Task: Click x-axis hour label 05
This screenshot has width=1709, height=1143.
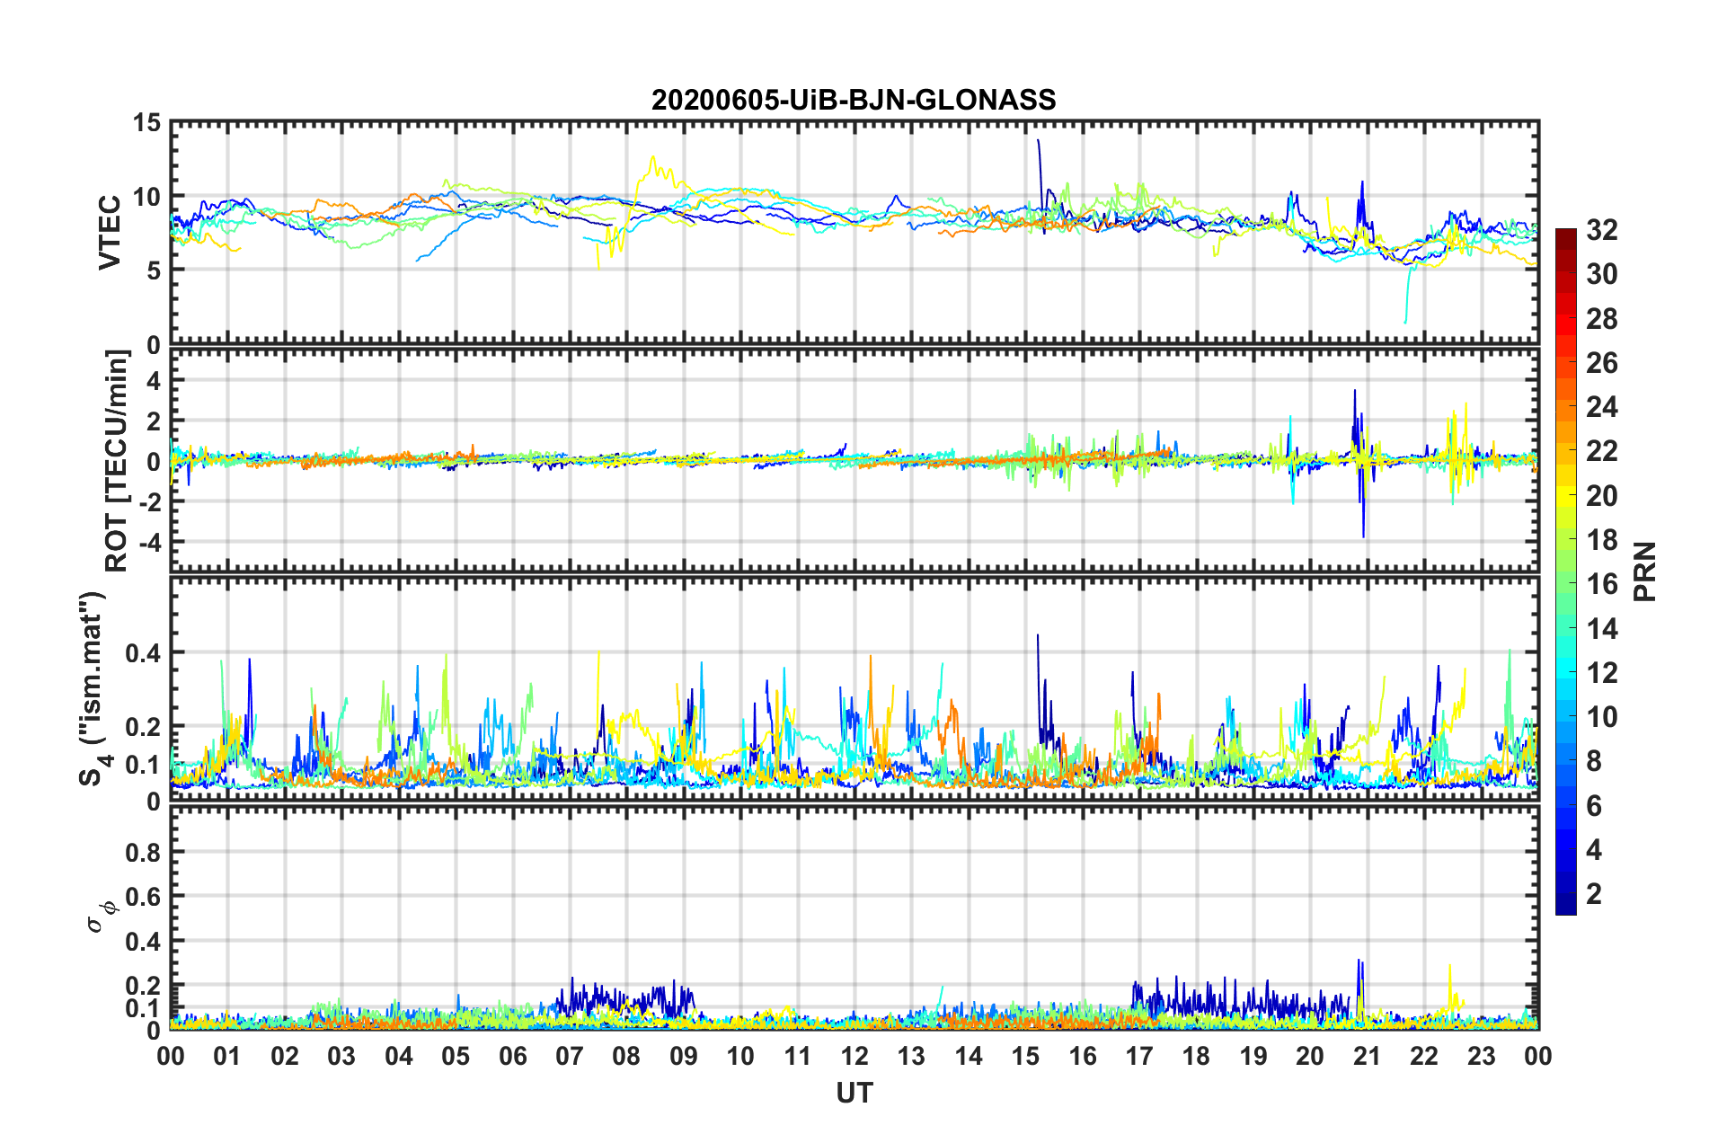Action: [456, 1056]
